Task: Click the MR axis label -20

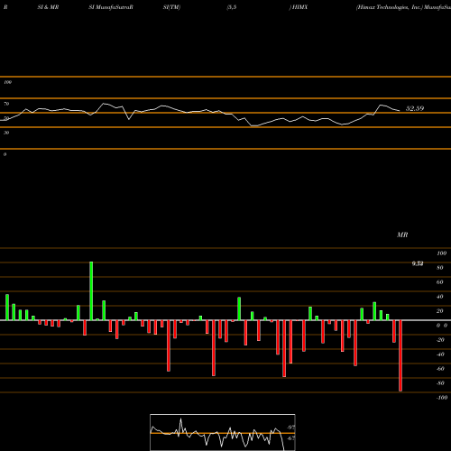Action: [x=440, y=340]
